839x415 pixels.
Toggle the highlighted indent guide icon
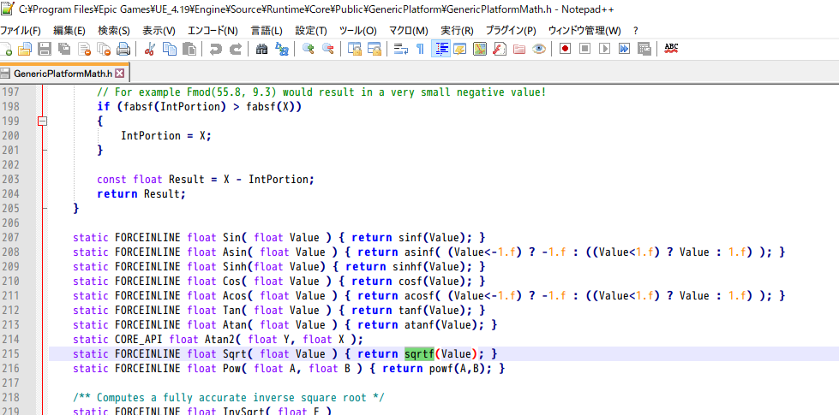440,49
